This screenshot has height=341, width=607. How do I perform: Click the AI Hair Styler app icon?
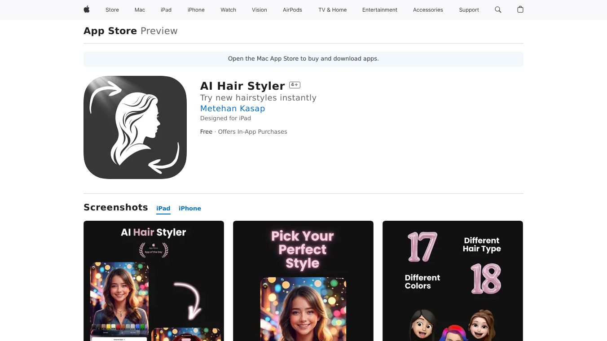(x=135, y=127)
